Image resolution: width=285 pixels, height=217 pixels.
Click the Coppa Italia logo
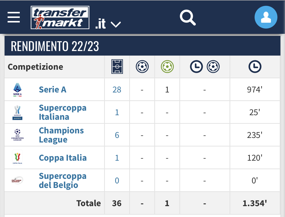[x=17, y=158]
